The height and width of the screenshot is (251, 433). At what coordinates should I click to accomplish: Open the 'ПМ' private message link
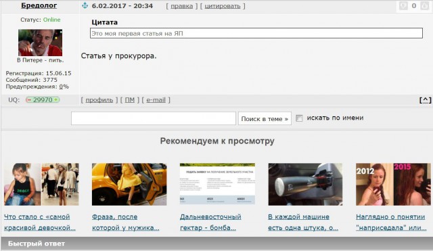pos(130,100)
